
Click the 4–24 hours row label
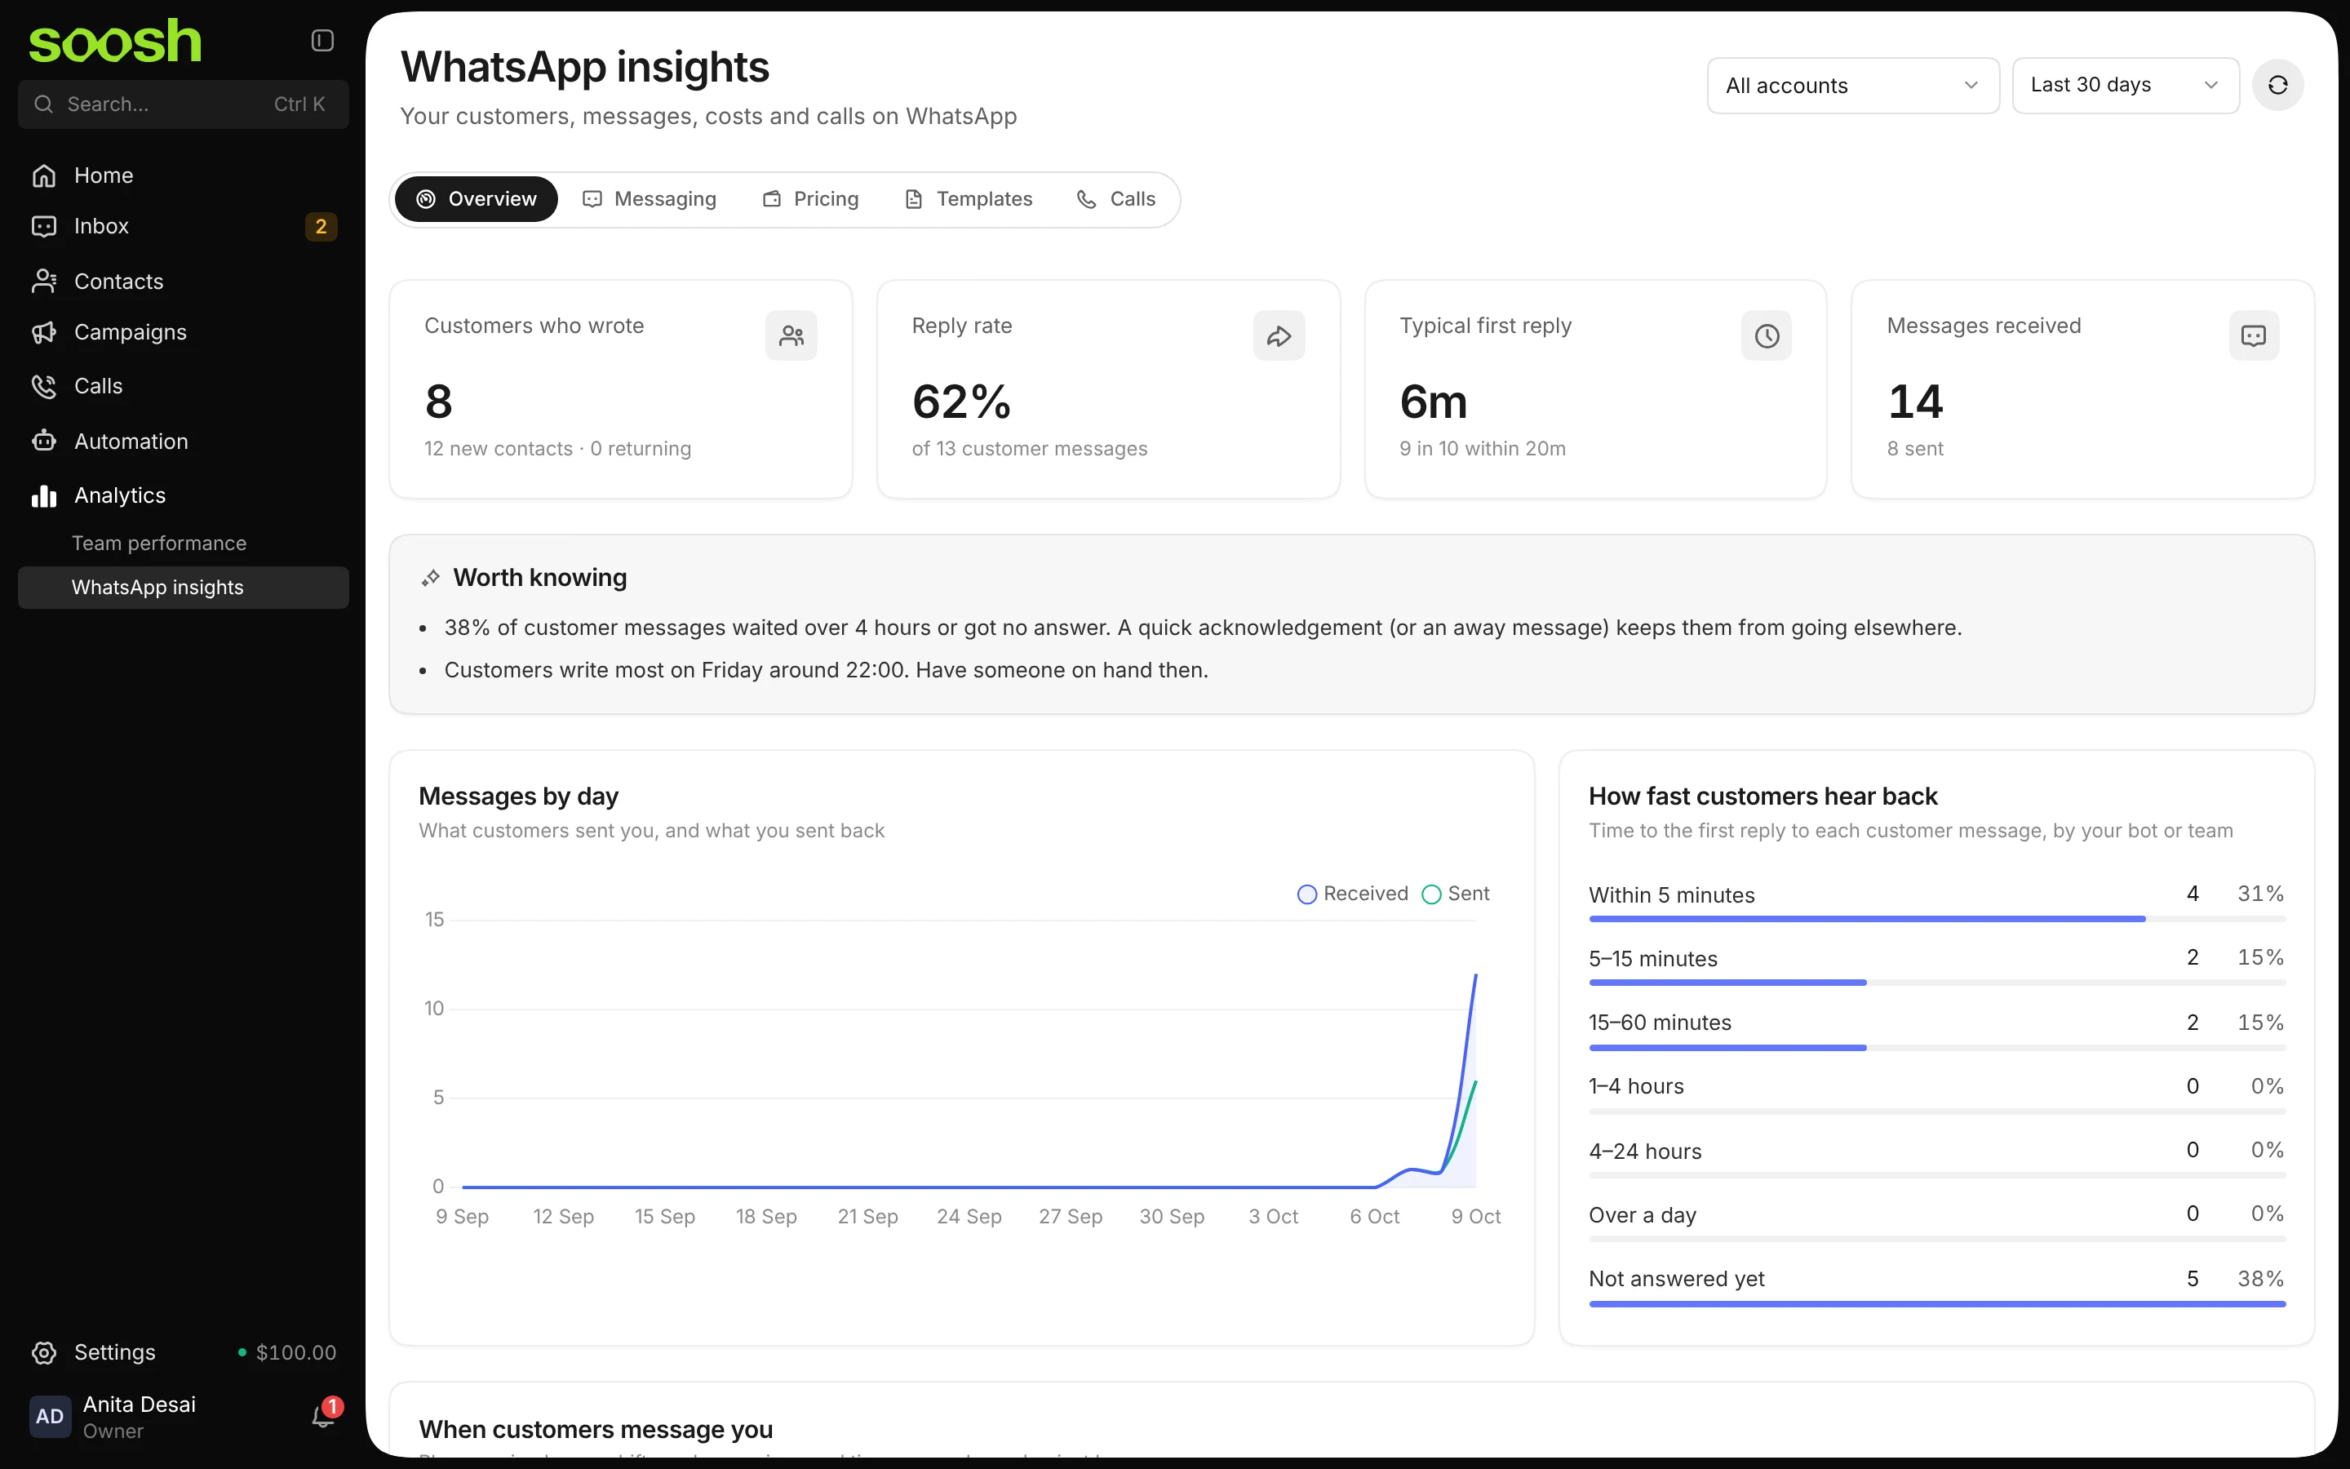(1645, 1152)
